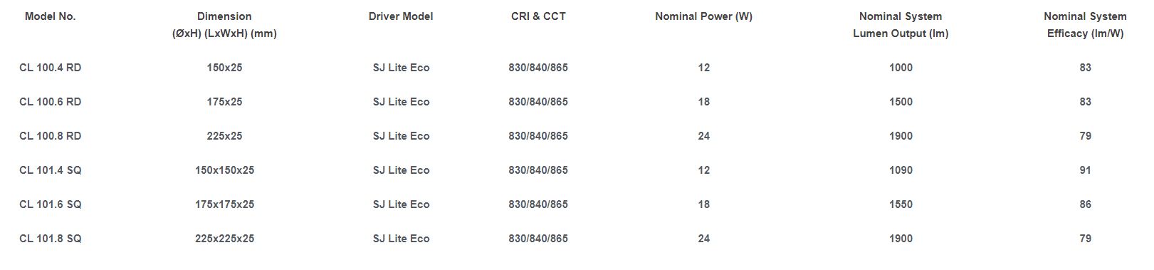Click the Driver Model header
The image size is (1154, 270).
pos(401,16)
